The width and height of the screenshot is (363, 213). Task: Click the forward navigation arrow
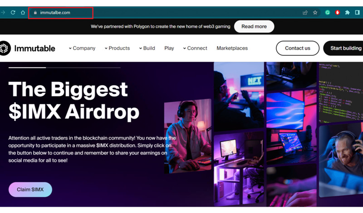[x=3, y=13]
